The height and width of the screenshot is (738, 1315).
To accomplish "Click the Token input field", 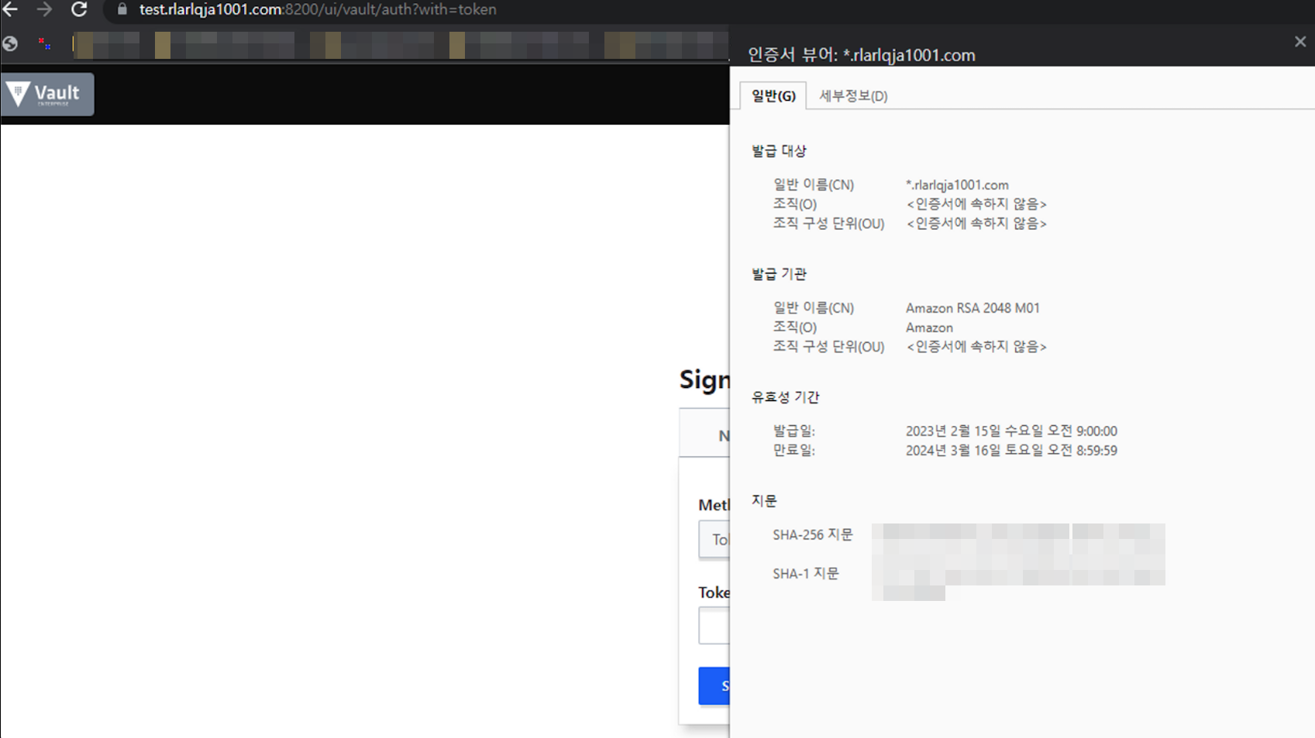I will [714, 626].
